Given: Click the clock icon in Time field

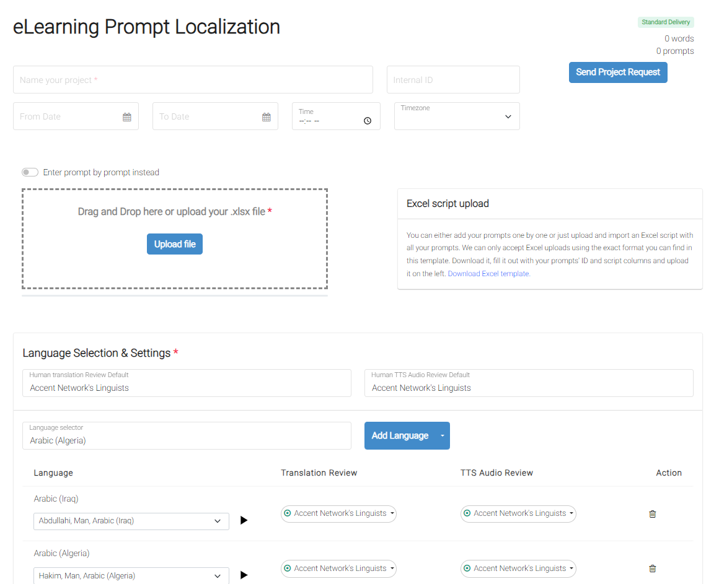Looking at the screenshot, I should point(368,121).
